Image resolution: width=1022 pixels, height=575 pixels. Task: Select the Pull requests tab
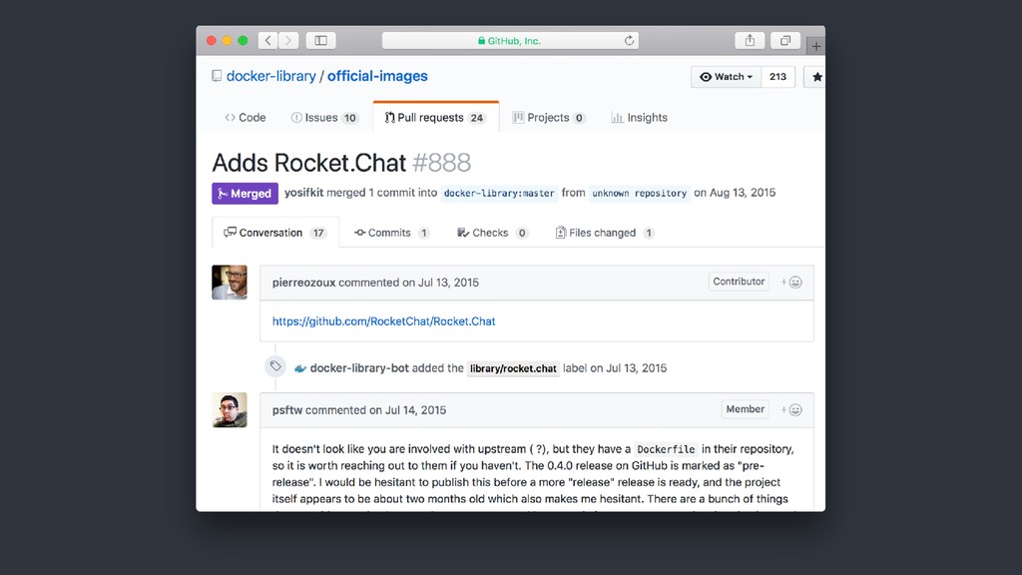[x=435, y=118]
